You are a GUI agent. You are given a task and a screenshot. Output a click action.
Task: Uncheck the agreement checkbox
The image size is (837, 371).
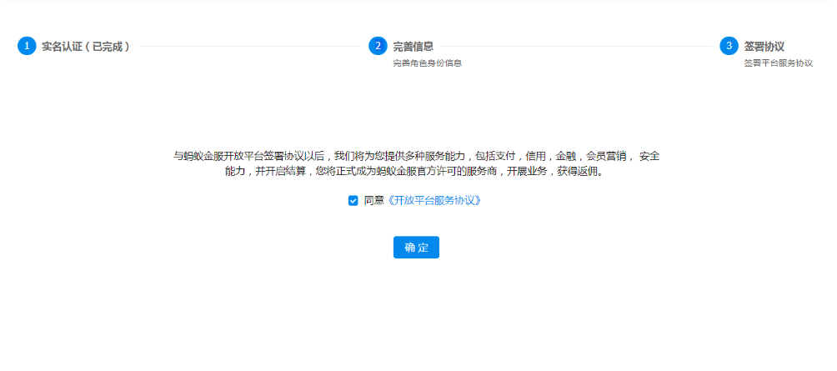point(353,200)
